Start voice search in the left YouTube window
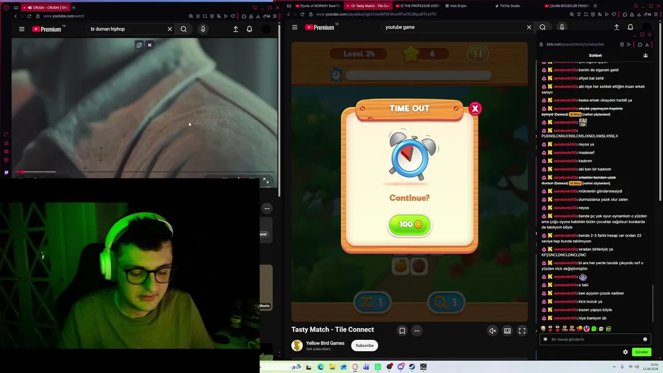Viewport: 663px width, 373px height. pyautogui.click(x=203, y=29)
